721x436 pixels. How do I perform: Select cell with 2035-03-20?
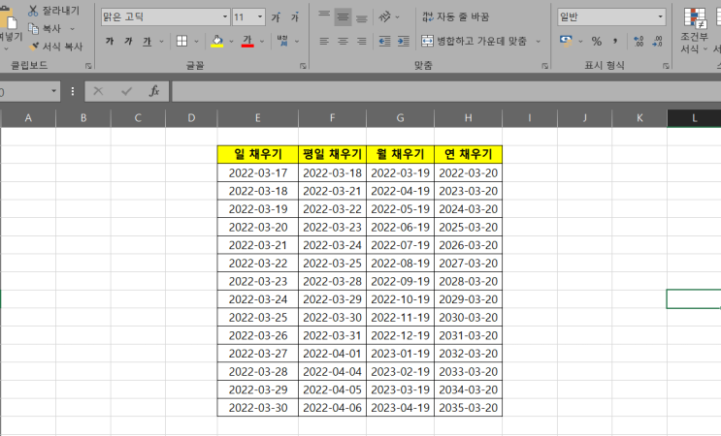coord(468,408)
